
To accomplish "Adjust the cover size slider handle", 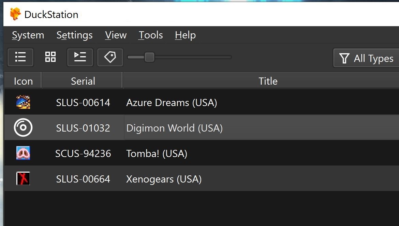I will point(149,57).
